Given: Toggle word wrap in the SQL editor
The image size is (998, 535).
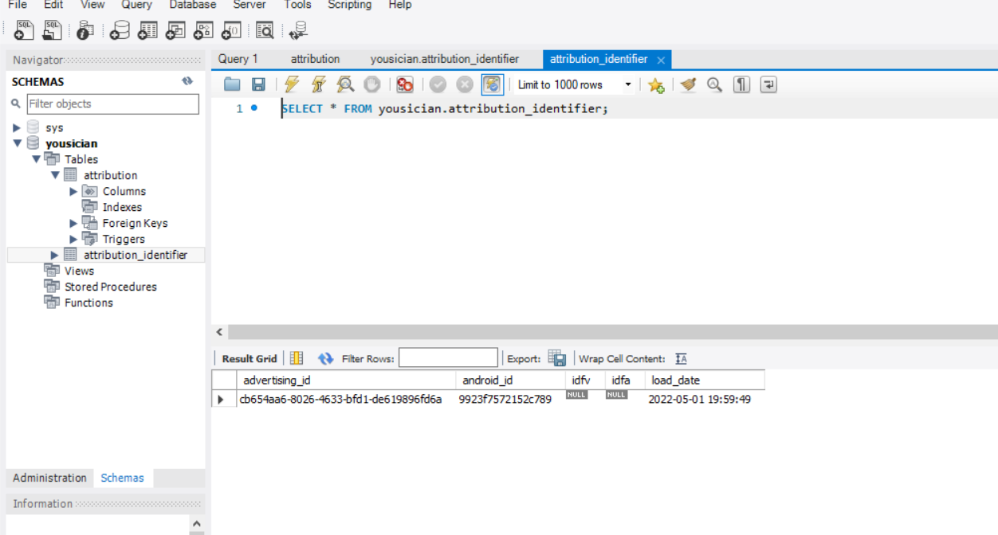Looking at the screenshot, I should (768, 84).
